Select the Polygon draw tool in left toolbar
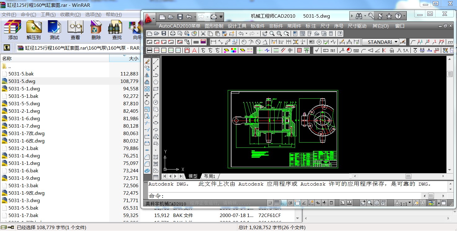The width and height of the screenshot is (457, 231). (x=156, y=82)
